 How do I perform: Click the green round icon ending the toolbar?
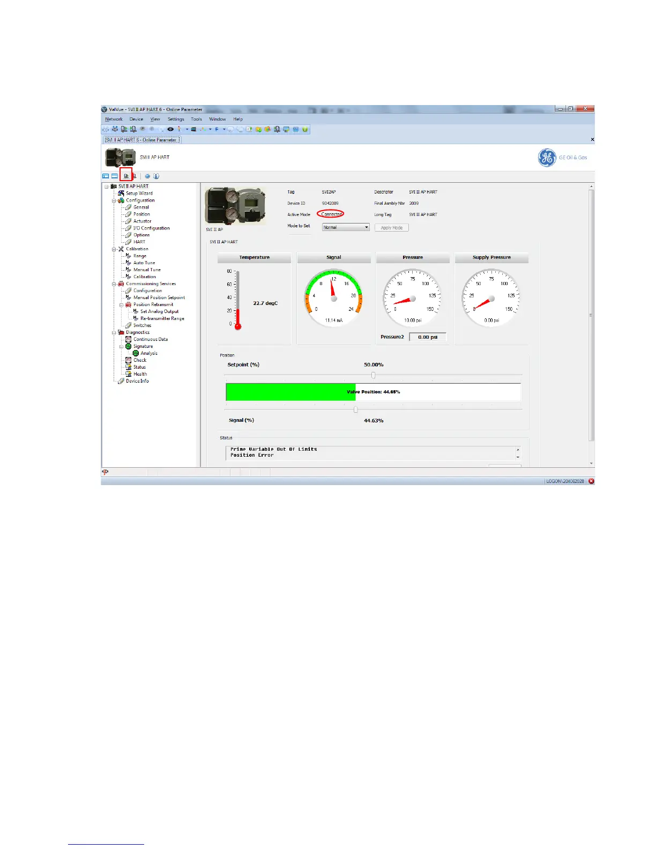coord(305,129)
